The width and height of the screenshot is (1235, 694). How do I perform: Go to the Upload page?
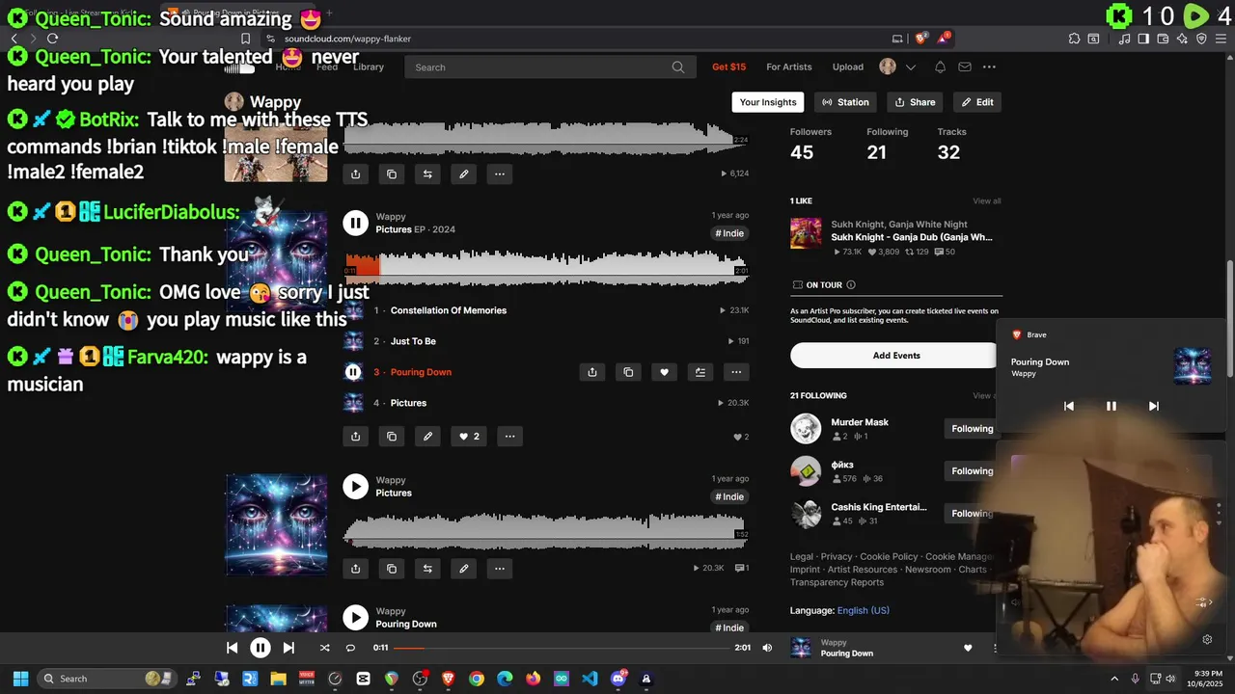pos(848,67)
